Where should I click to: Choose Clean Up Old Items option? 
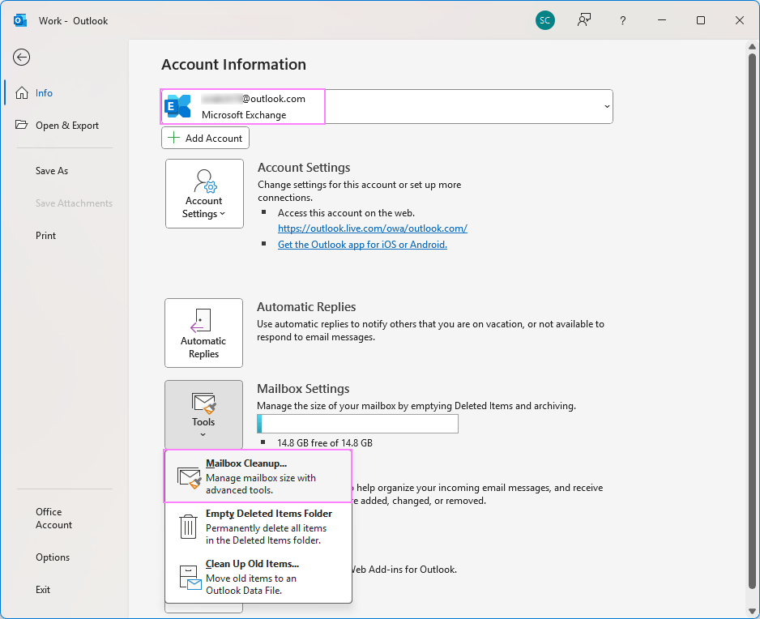(258, 577)
